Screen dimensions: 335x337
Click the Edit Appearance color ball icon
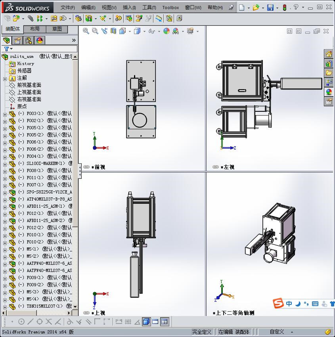[167, 31]
